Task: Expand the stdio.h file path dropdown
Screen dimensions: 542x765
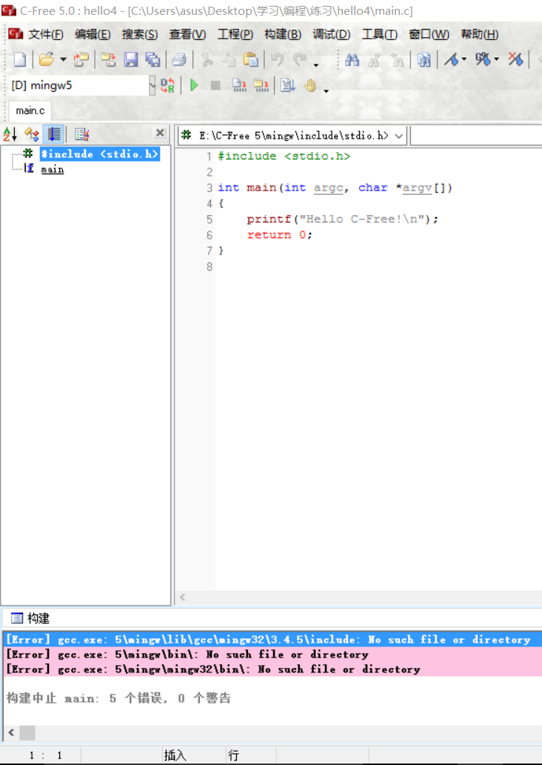Action: click(399, 136)
